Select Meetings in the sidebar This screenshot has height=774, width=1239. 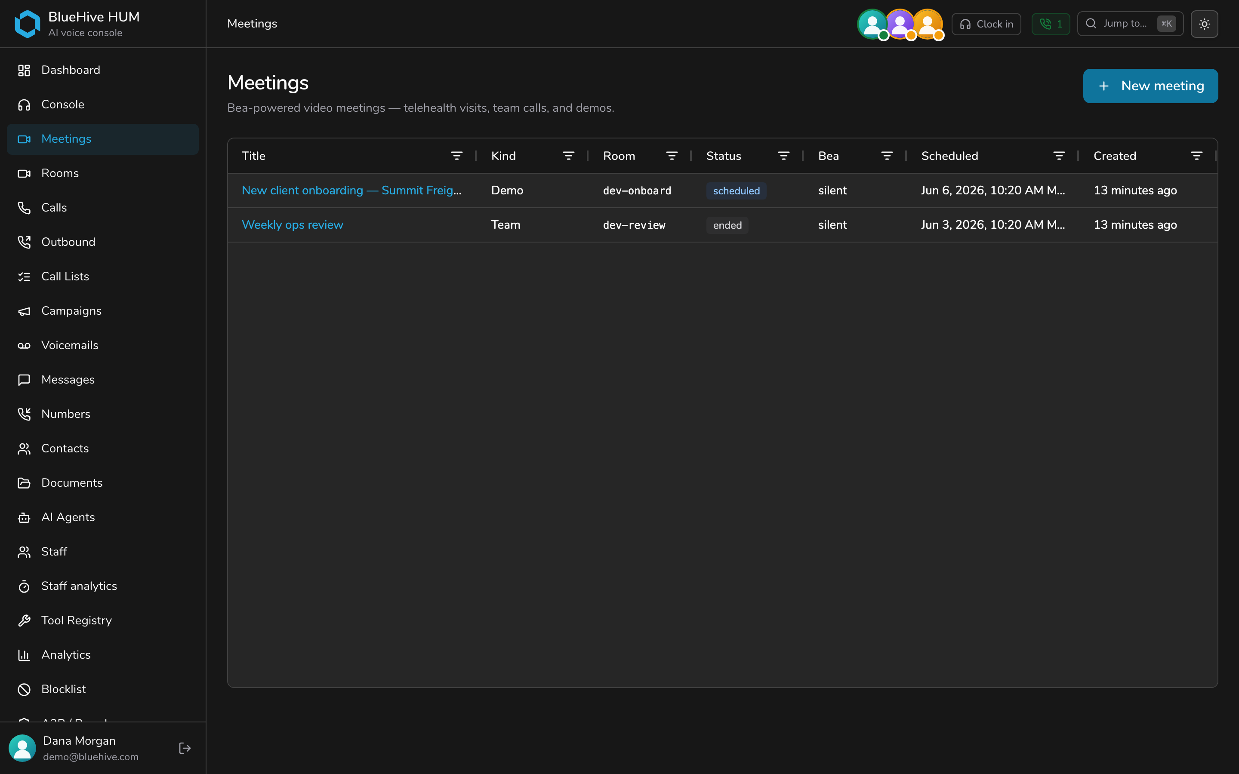click(103, 139)
